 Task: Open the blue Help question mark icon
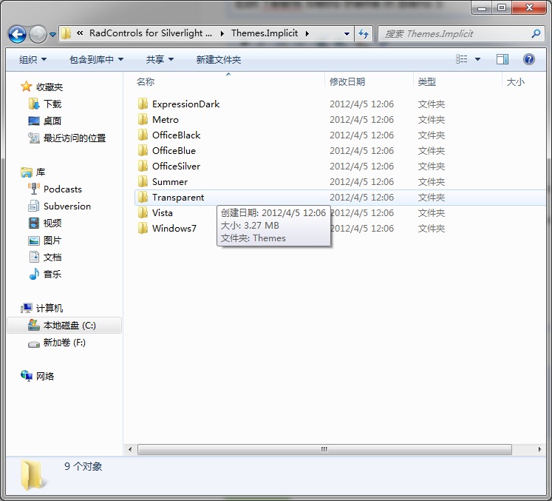click(529, 59)
